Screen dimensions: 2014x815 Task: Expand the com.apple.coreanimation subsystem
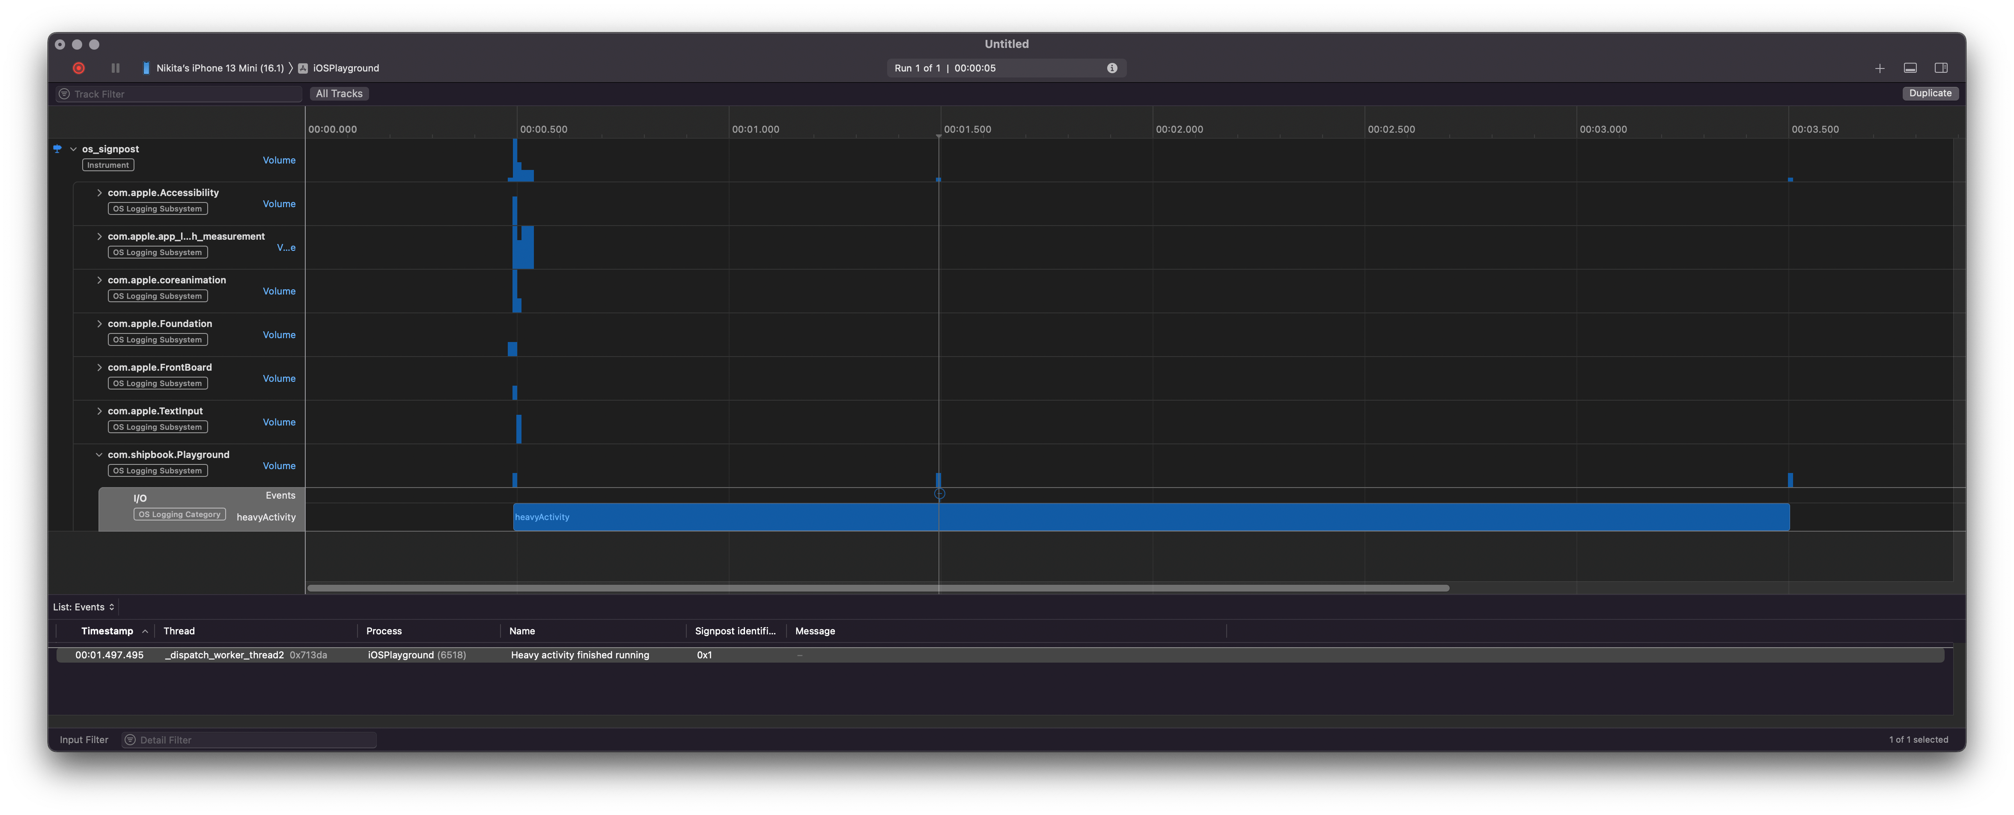[99, 280]
